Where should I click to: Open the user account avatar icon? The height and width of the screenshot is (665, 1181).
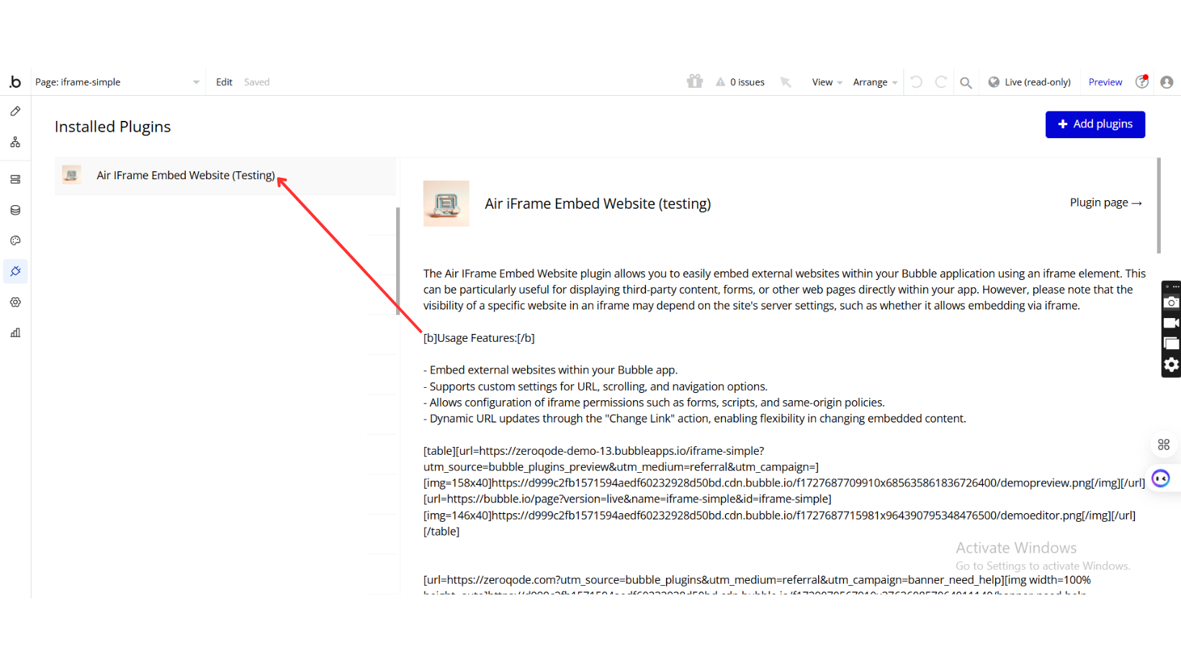[x=1167, y=82]
